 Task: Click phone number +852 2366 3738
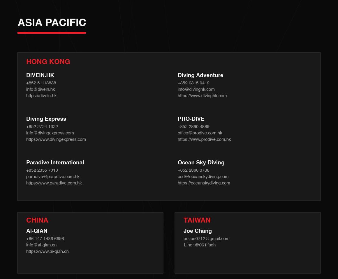193,170
